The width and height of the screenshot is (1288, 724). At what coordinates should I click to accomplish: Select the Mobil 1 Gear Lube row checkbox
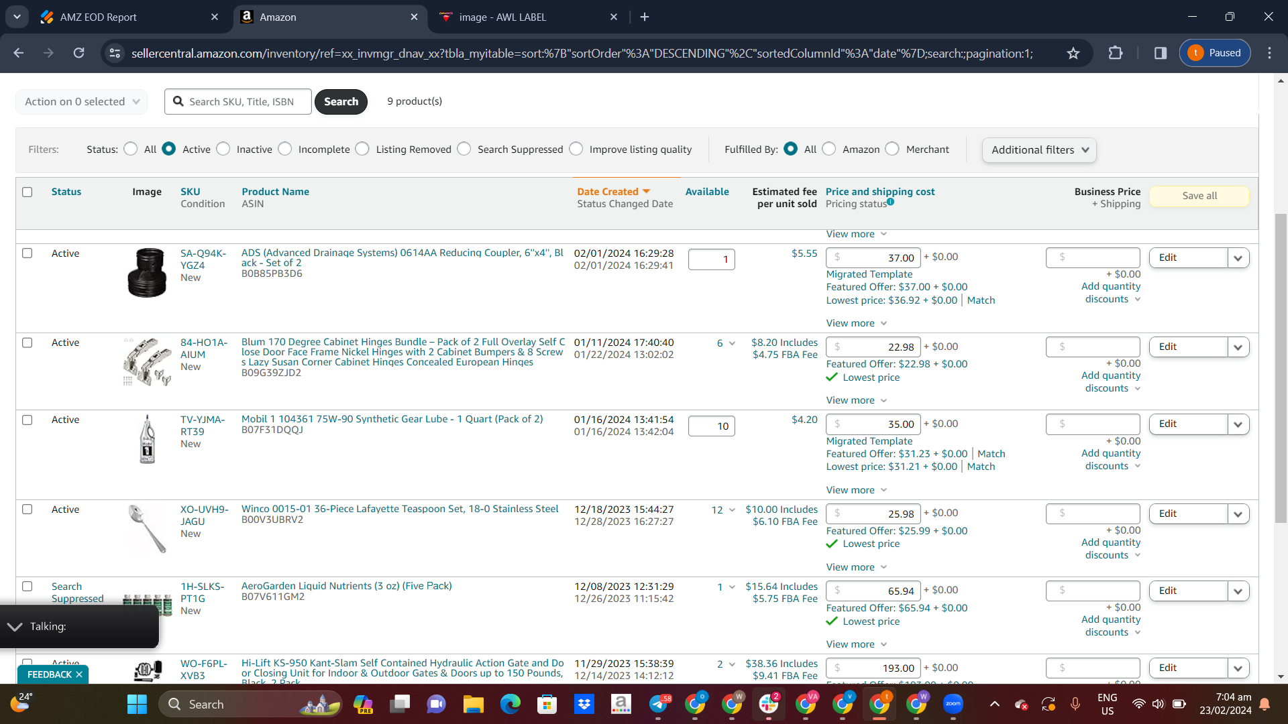[28, 420]
